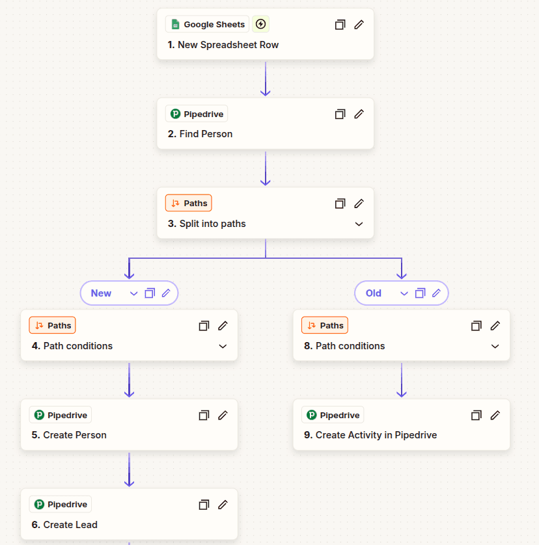Click pencil icon on step 8 Path conditions
The width and height of the screenshot is (539, 545).
[x=495, y=325]
